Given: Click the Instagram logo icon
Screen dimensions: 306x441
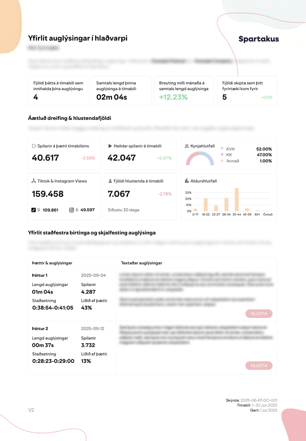Looking at the screenshot, I should (71, 210).
